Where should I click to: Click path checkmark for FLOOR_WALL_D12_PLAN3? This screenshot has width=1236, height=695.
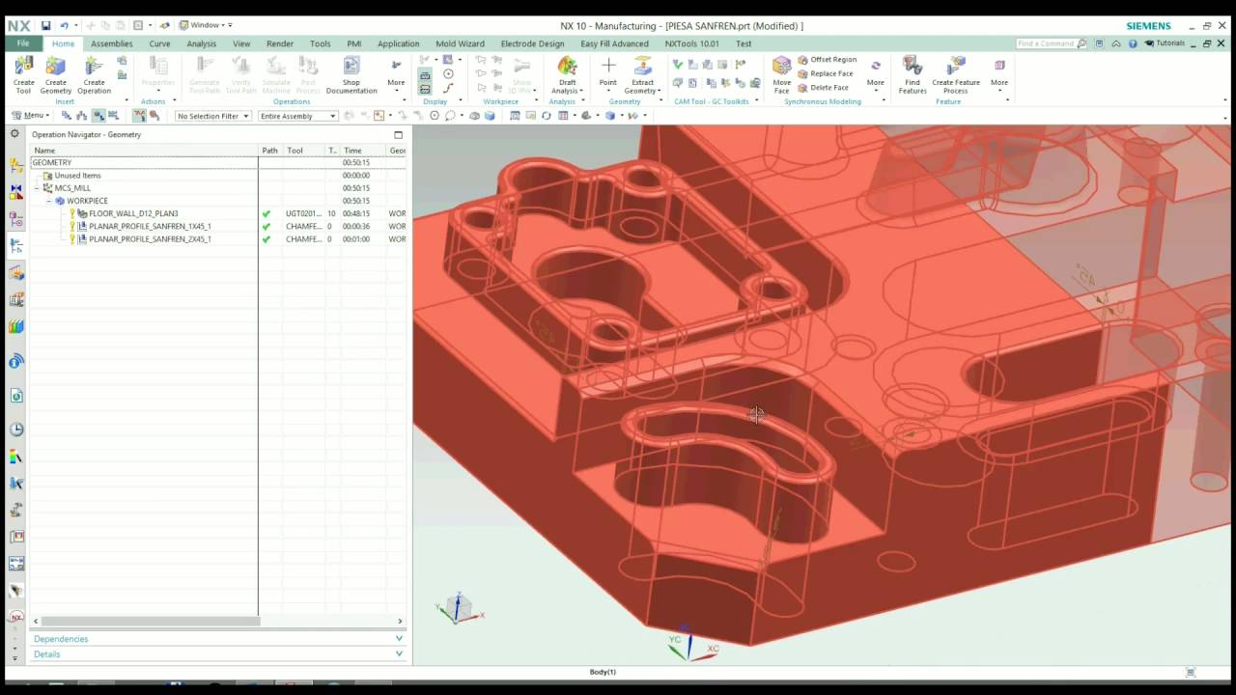tap(267, 213)
